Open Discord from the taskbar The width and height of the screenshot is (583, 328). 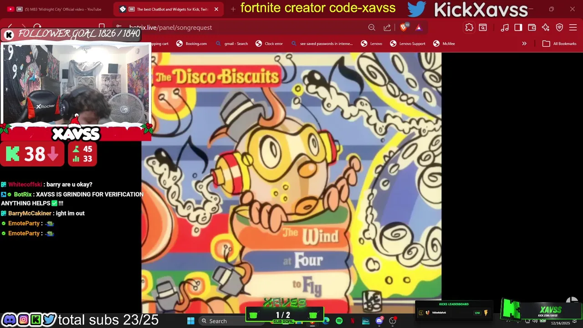point(379,321)
